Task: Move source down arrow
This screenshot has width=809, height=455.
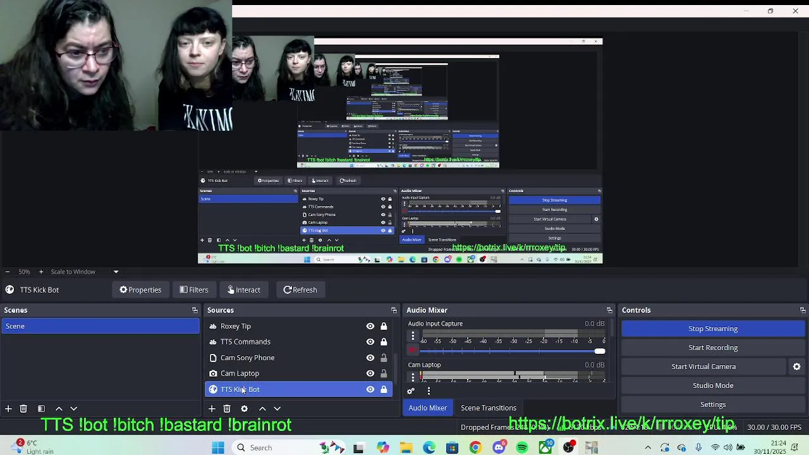Action: click(x=277, y=409)
